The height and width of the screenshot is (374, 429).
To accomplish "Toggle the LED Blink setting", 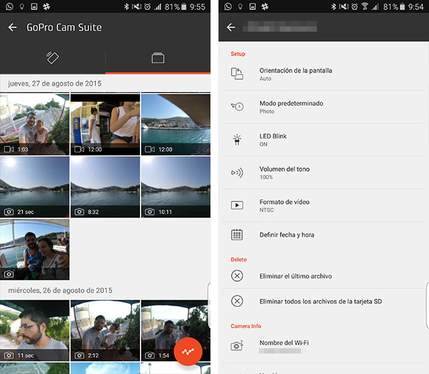I will pyautogui.click(x=323, y=140).
